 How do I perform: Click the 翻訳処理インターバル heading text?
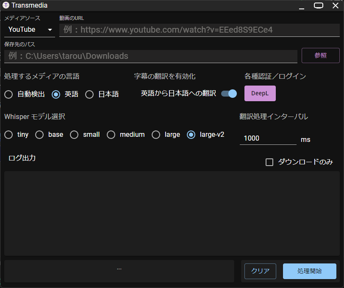(274, 116)
